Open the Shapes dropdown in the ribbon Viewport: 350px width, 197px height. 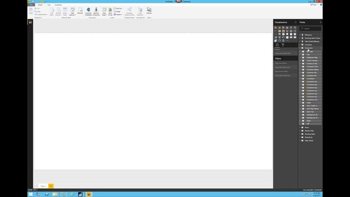pyautogui.click(x=118, y=15)
